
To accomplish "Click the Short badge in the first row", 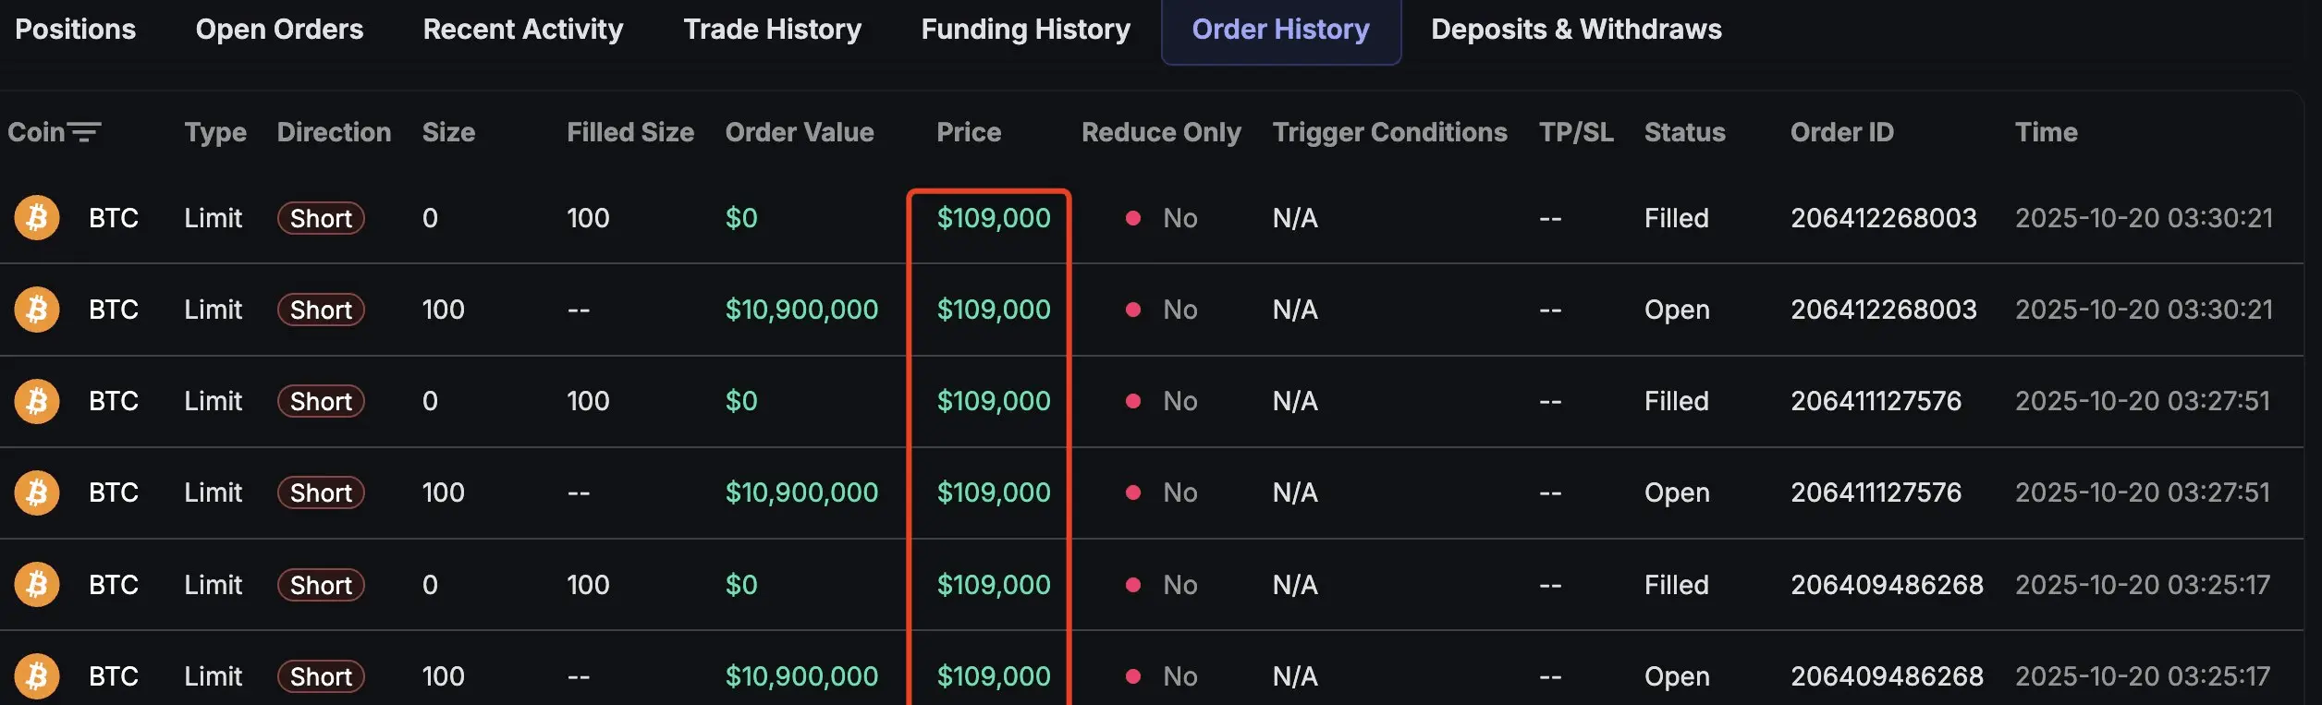I will pyautogui.click(x=321, y=218).
